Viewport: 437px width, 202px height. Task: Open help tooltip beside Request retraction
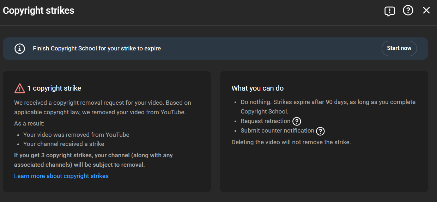tap(297, 121)
